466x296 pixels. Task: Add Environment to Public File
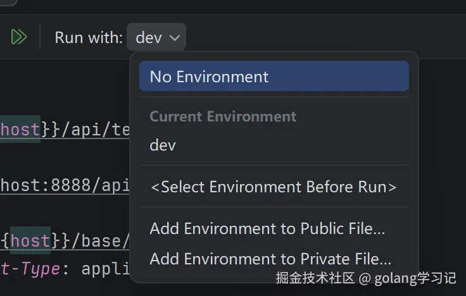[x=267, y=228]
